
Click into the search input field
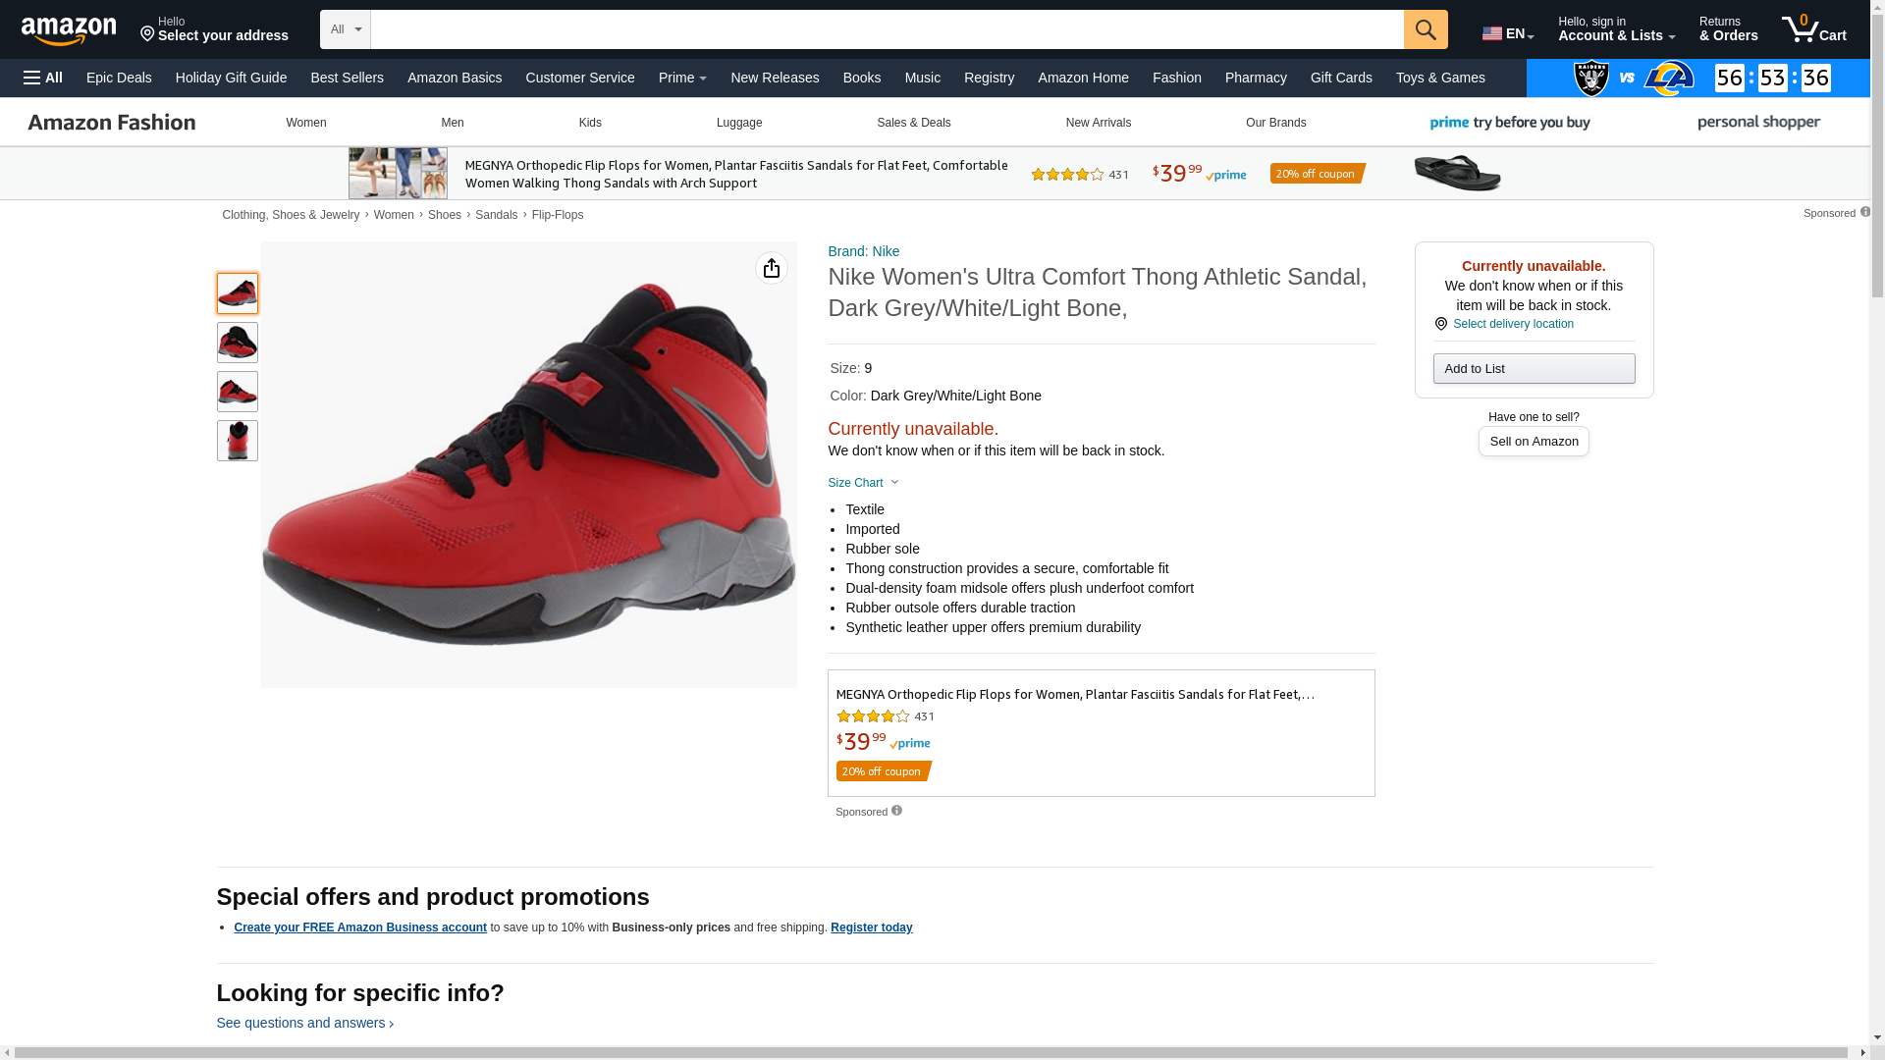coord(887,29)
